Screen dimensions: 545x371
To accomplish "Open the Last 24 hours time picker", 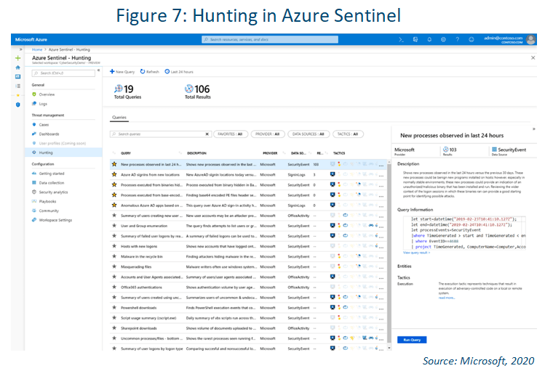I will click(x=179, y=72).
